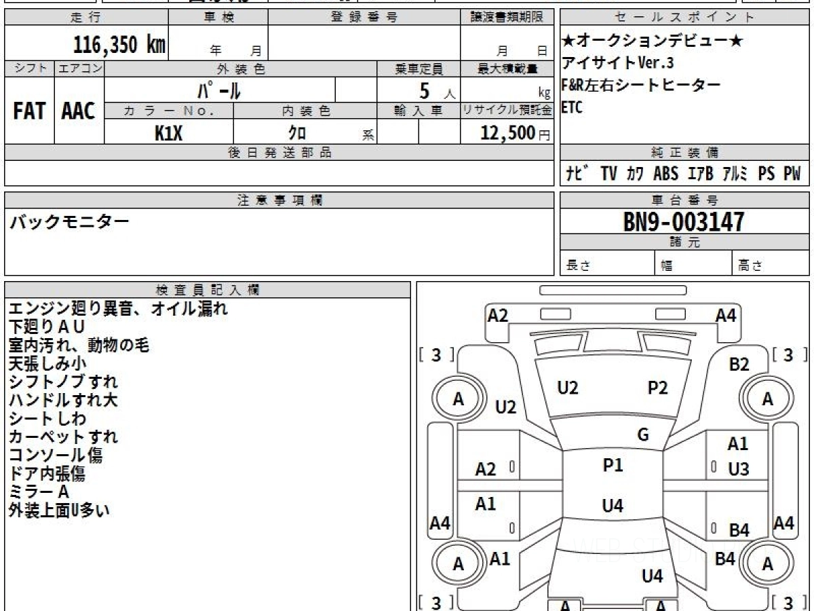The image size is (814, 611).
Task: Click the 純正装備 header
Action: click(x=685, y=153)
